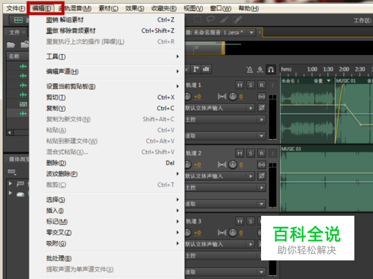Choose 删除(D) menu item
Screen dimensions: 373x279
(x=114, y=163)
